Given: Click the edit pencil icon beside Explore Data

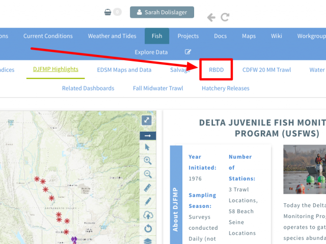Looking at the screenshot, I should [188, 52].
